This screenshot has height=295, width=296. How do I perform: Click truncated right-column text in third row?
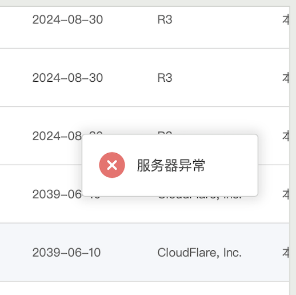pos(286,136)
